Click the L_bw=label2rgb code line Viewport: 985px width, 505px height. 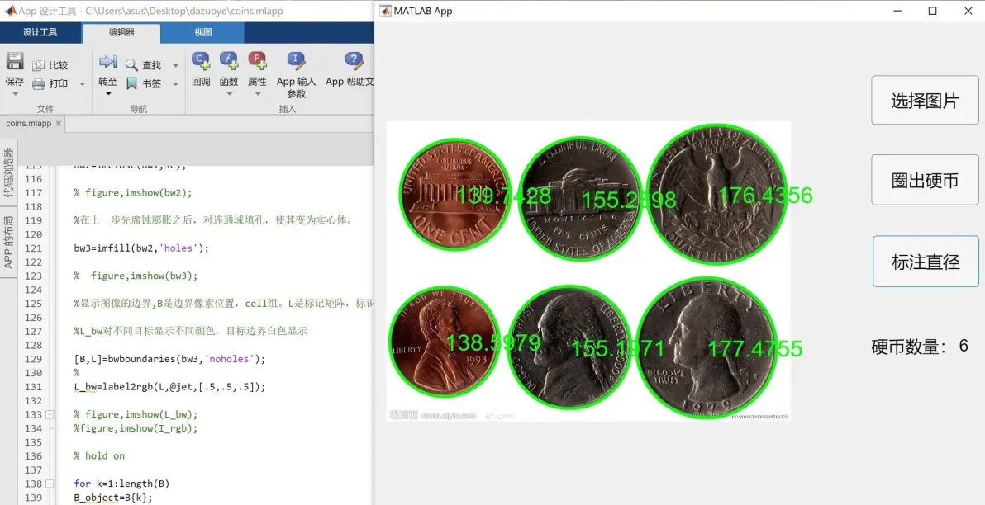(169, 387)
